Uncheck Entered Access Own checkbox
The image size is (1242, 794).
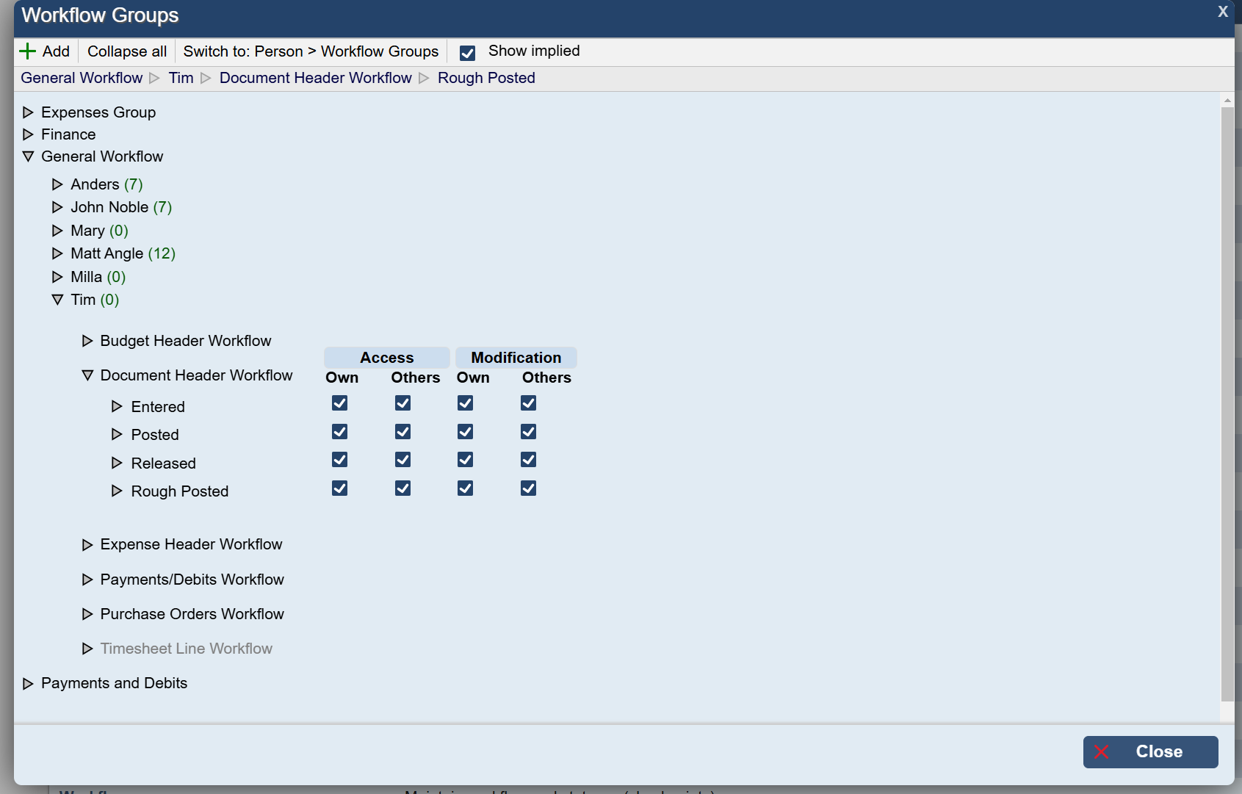click(339, 403)
